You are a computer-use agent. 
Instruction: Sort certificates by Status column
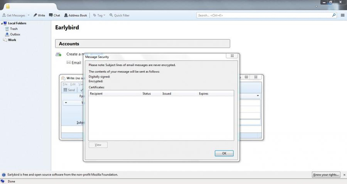[151, 94]
